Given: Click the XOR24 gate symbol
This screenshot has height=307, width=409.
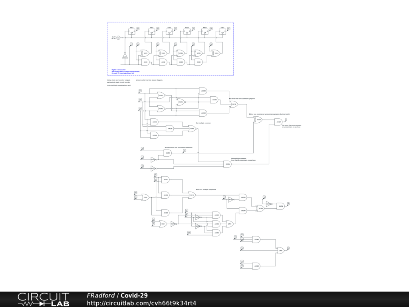Looking at the screenshot, I should point(258,120).
